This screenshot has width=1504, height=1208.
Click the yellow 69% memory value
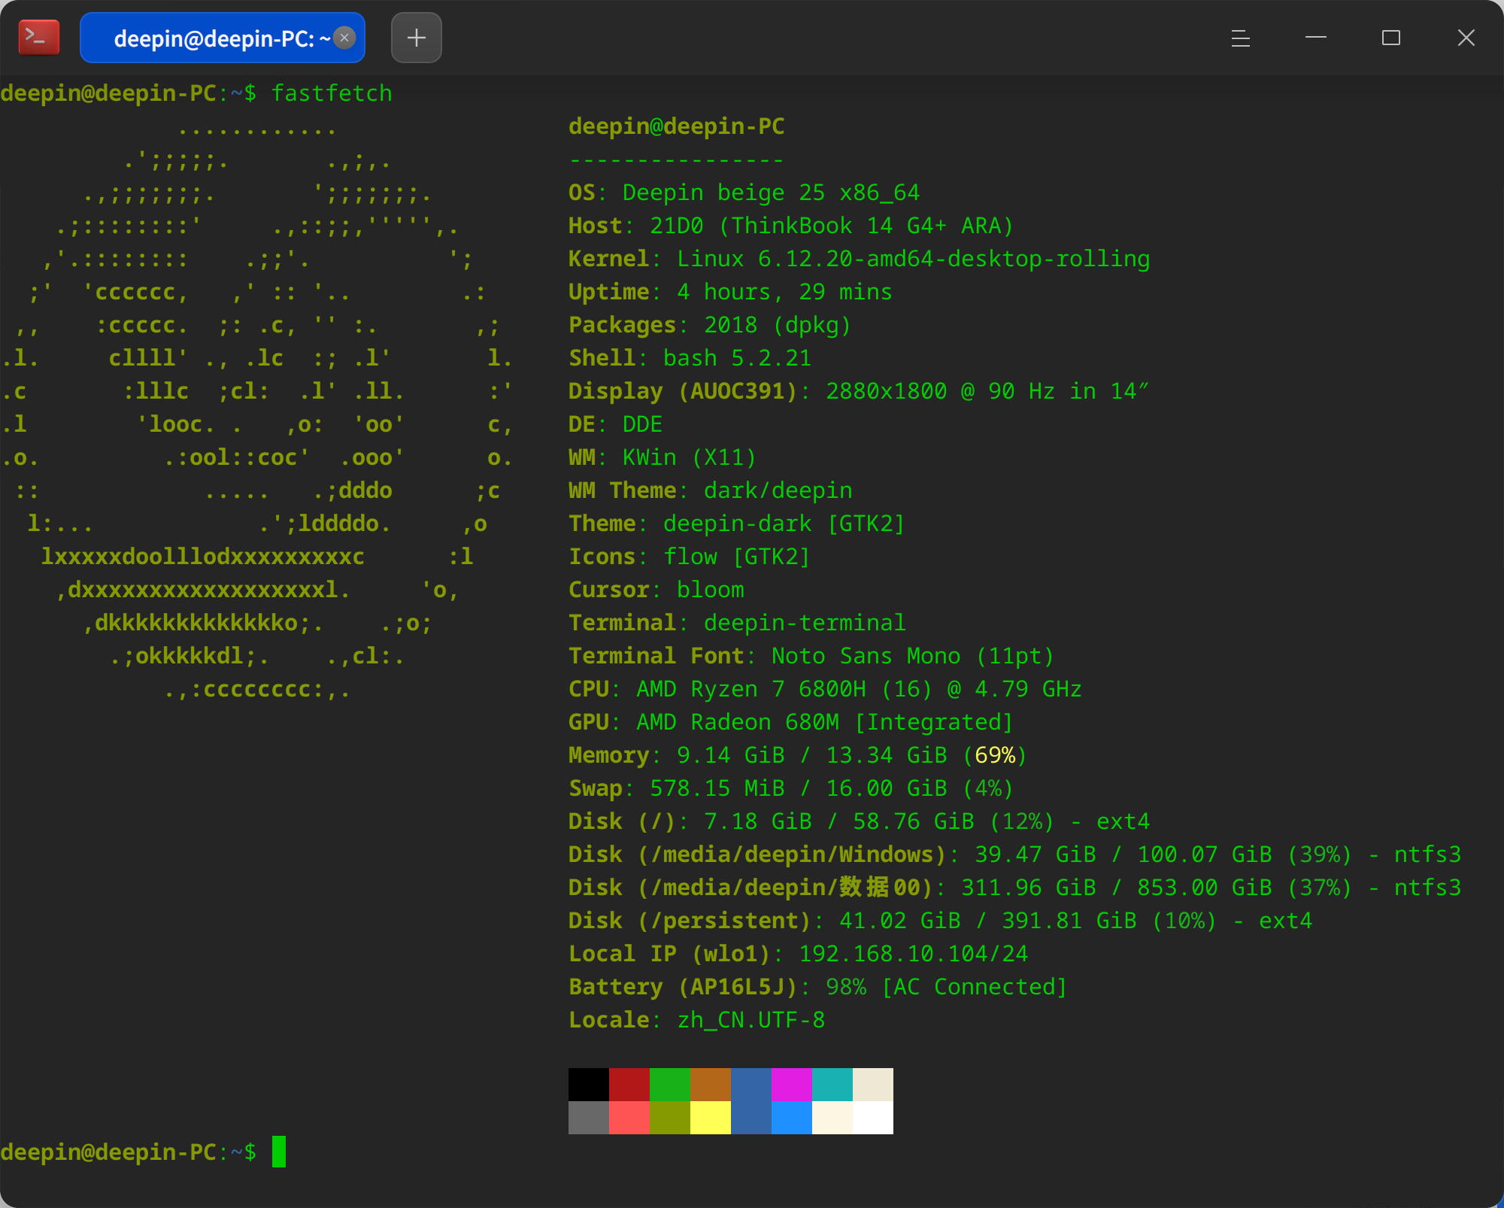point(995,755)
